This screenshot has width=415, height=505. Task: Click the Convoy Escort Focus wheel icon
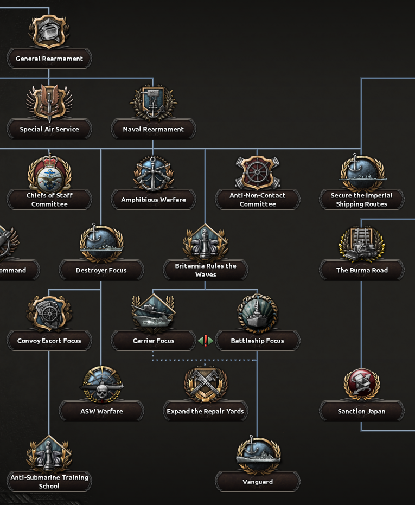(49, 314)
